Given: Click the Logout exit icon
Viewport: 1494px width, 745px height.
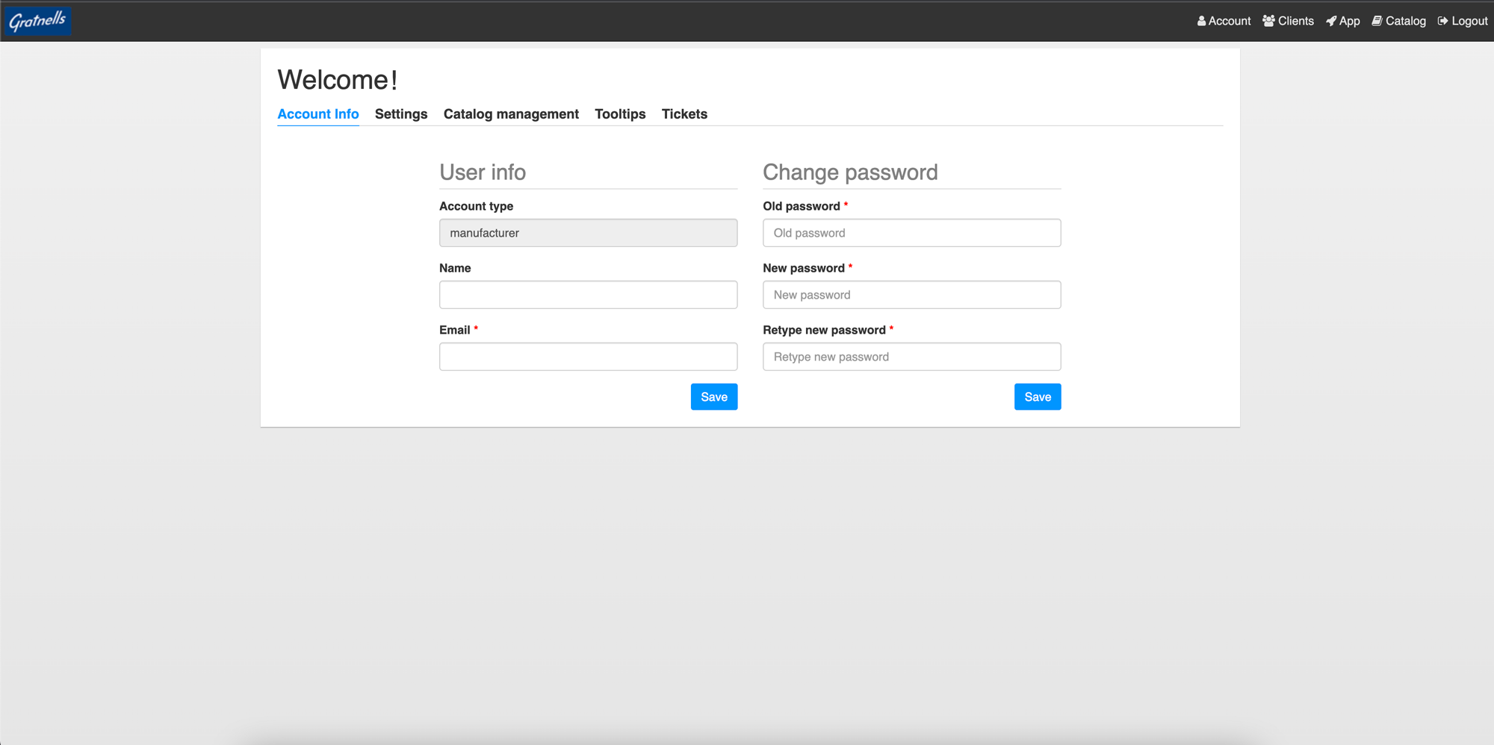Looking at the screenshot, I should click(1442, 21).
